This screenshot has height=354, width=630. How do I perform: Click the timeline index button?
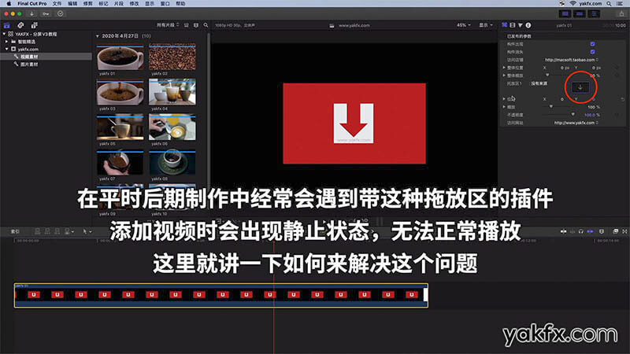[15, 231]
